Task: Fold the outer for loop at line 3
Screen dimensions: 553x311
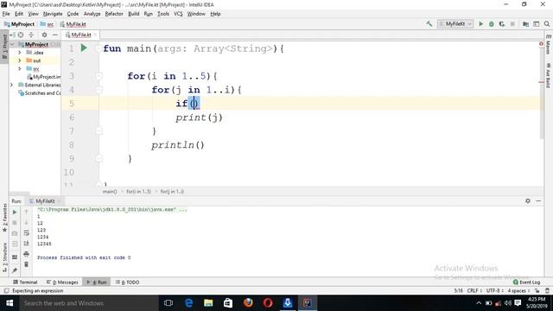Action: click(99, 76)
